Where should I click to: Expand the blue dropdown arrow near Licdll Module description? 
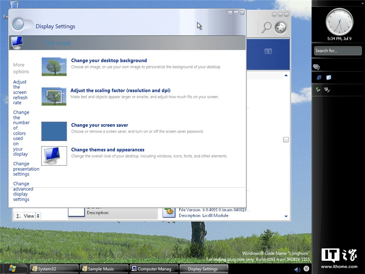(286, 216)
